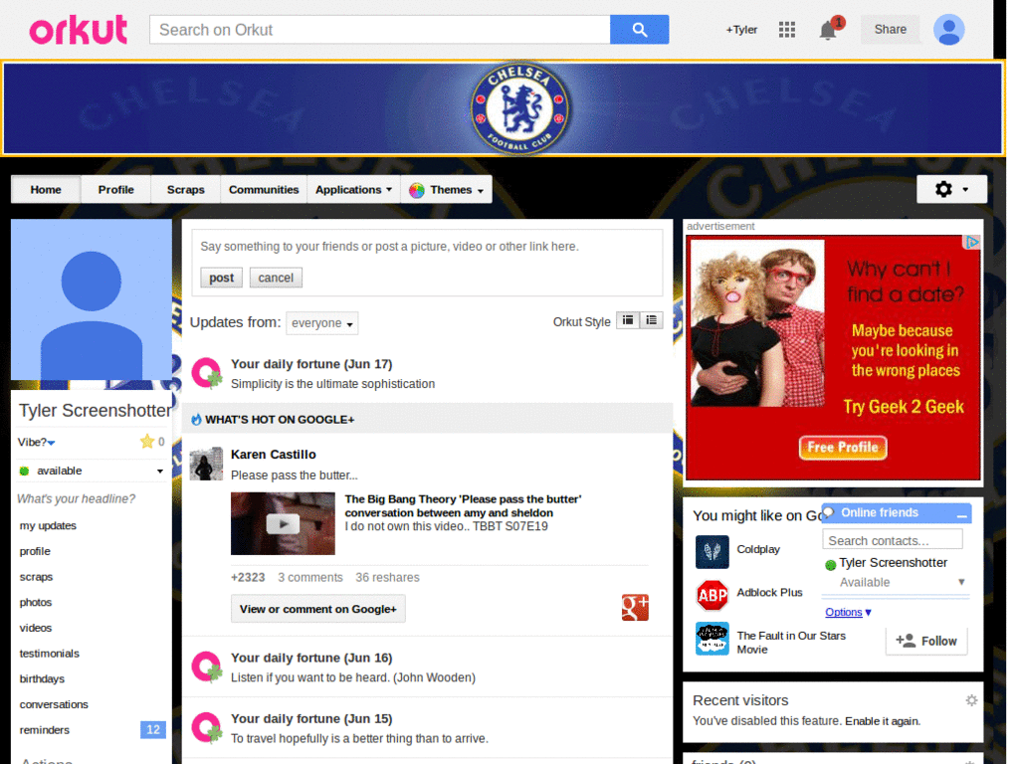Click the Jun 16 fortune icon
This screenshot has height=764, width=1019.
[x=207, y=667]
